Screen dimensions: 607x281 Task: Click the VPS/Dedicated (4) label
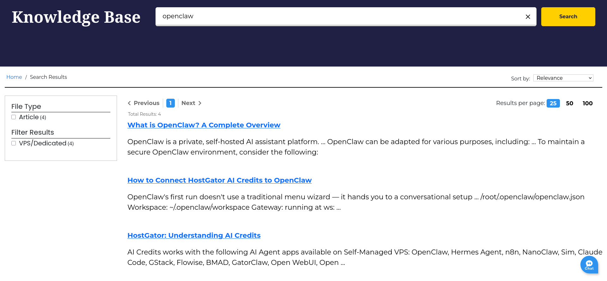coord(46,143)
